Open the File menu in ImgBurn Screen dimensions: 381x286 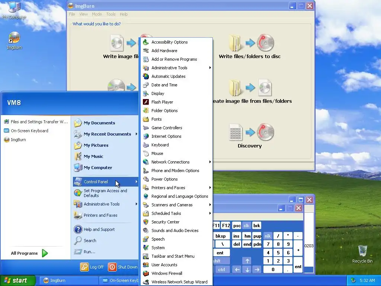tap(72, 14)
